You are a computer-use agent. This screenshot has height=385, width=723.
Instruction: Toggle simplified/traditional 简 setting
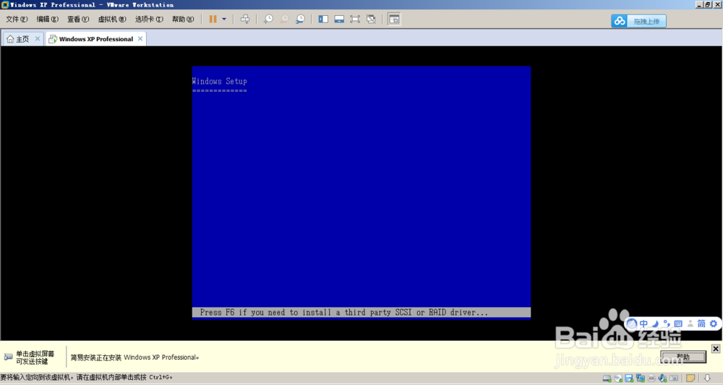point(701,324)
